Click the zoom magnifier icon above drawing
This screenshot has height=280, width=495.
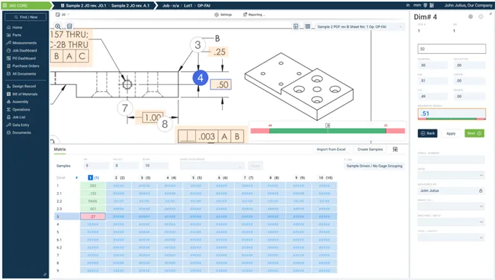58,26
